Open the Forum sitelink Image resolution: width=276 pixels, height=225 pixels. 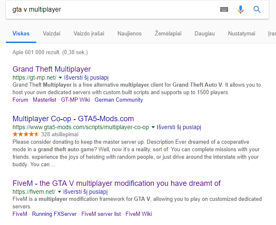tap(20, 100)
